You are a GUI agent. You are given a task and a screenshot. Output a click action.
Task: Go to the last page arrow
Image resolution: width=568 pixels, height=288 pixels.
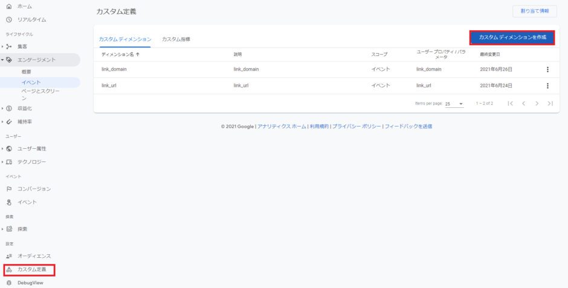click(x=550, y=104)
